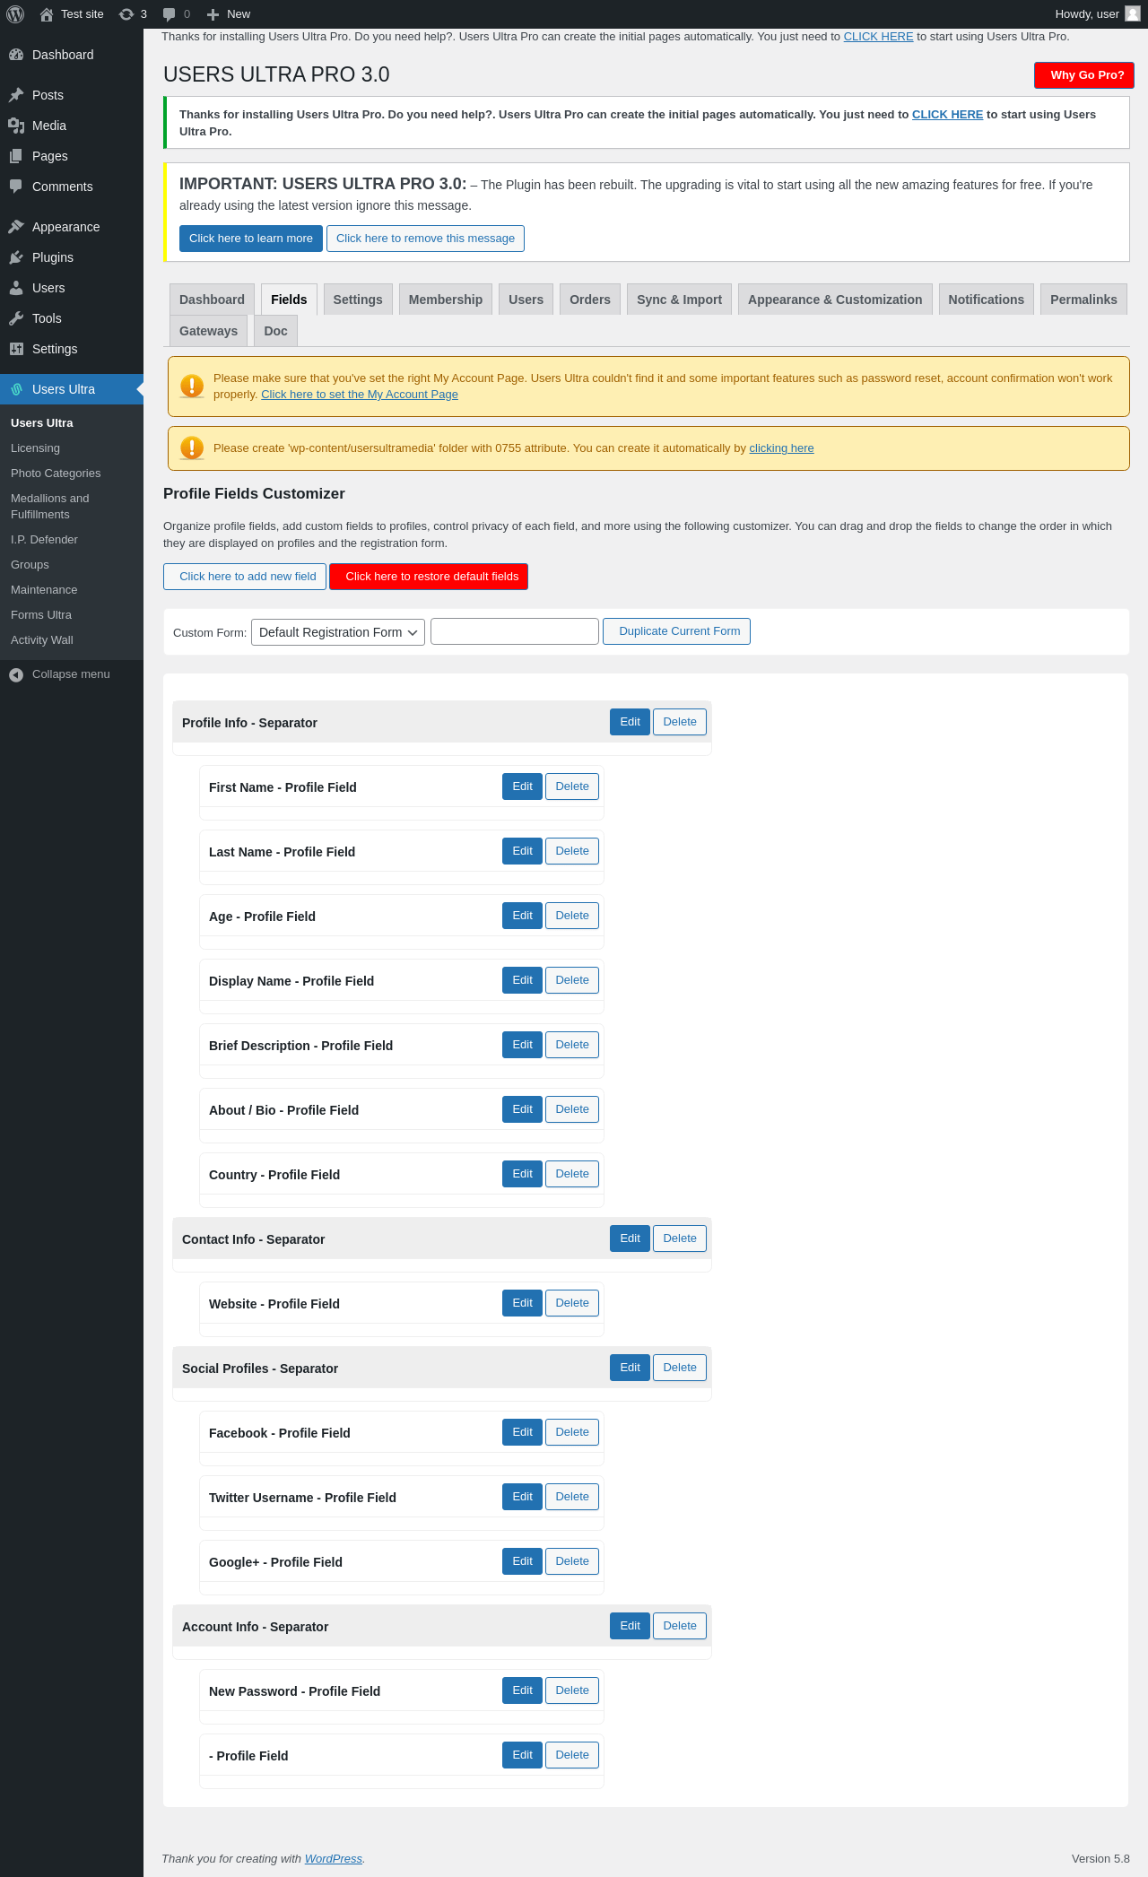Image resolution: width=1148 pixels, height=1877 pixels.
Task: Click the 'clicking here' folder creation link
Action: click(781, 448)
